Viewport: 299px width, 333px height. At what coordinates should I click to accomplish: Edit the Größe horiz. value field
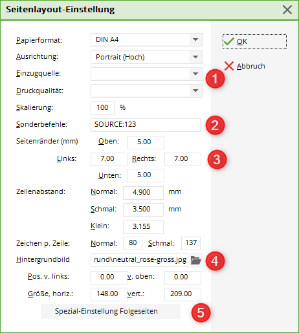coord(109,294)
